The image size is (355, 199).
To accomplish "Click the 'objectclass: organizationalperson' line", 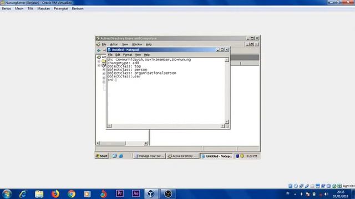I will click(x=142, y=73).
